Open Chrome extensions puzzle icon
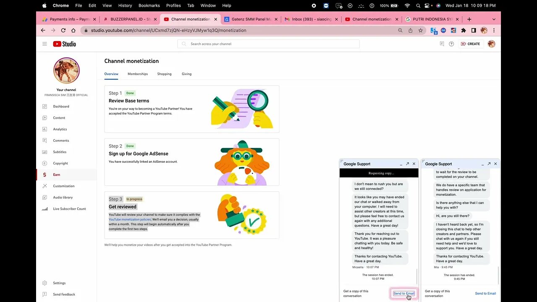Image resolution: width=537 pixels, height=302 pixels. click(464, 30)
